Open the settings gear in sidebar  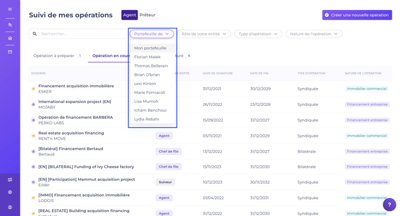[x=10, y=192]
